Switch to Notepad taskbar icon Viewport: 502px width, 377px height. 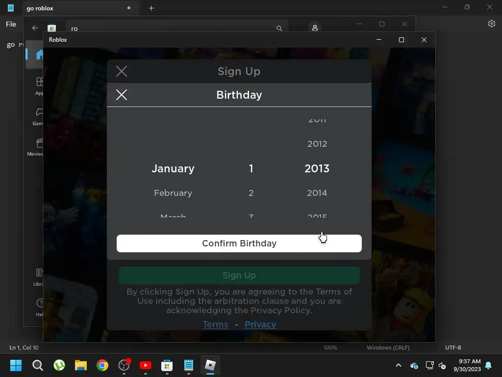point(189,365)
